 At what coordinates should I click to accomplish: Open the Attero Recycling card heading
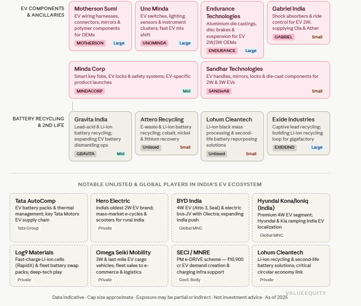[162, 119]
